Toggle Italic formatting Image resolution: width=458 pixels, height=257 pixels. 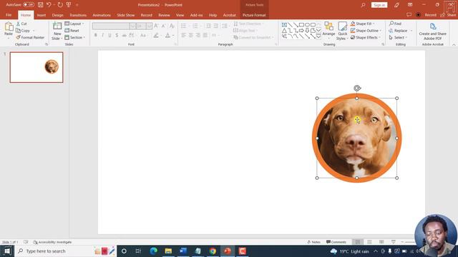pyautogui.click(x=102, y=35)
